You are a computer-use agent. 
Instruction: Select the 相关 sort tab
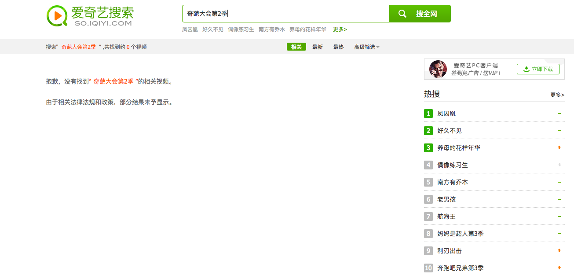pos(296,47)
